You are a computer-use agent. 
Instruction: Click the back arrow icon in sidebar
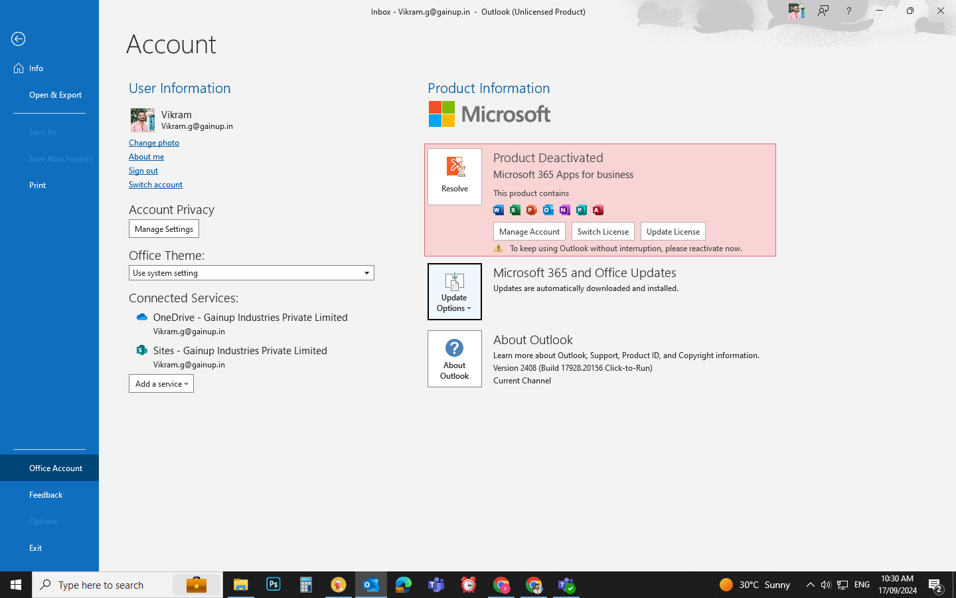coord(19,39)
